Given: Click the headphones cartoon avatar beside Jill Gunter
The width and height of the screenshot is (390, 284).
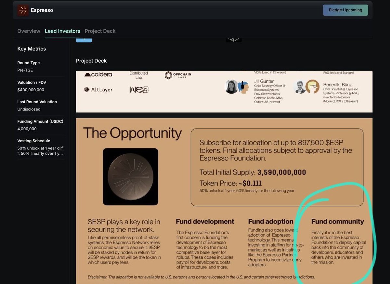Looking at the screenshot, I should click(x=244, y=87).
